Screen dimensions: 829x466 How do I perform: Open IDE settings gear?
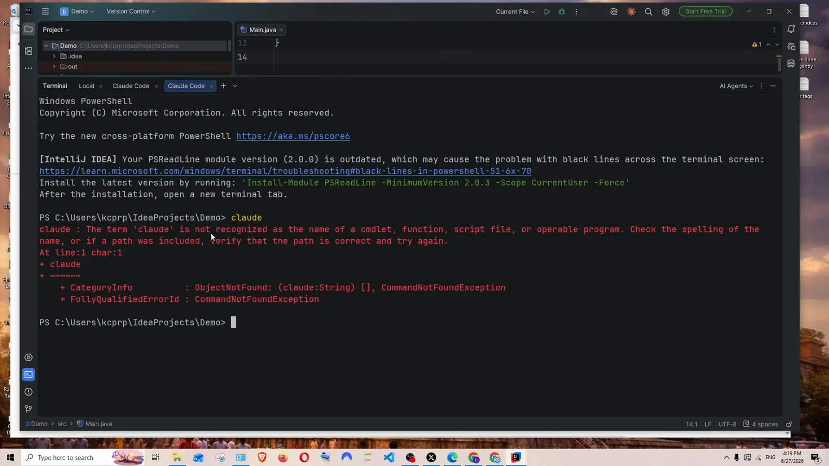[x=666, y=11]
